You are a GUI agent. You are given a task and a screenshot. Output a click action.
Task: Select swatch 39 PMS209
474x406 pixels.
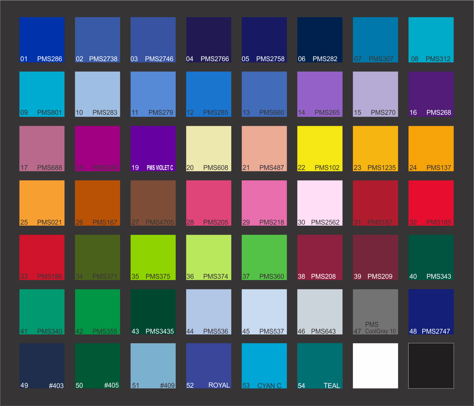pyautogui.click(x=376, y=257)
